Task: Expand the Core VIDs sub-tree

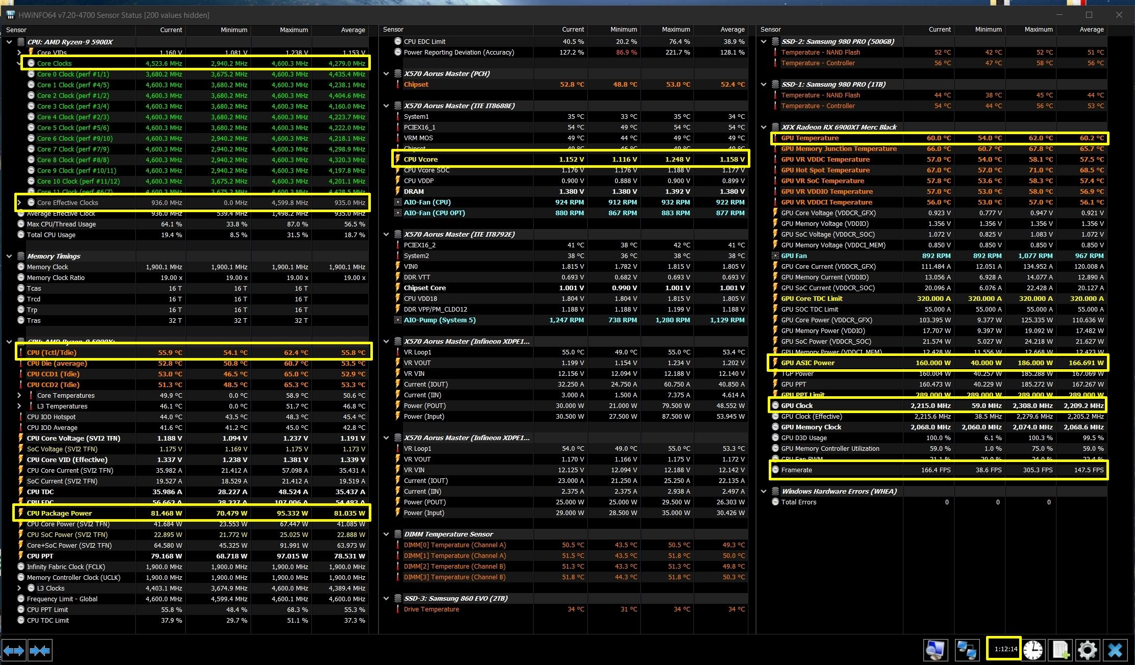Action: pyautogui.click(x=19, y=53)
